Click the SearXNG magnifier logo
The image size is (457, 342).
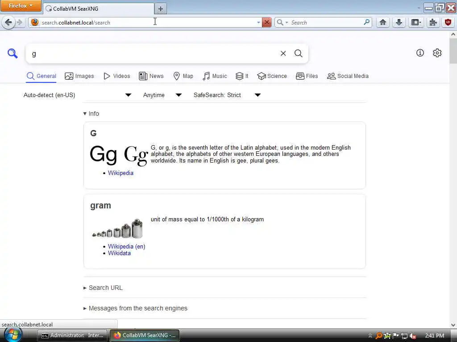[12, 53]
